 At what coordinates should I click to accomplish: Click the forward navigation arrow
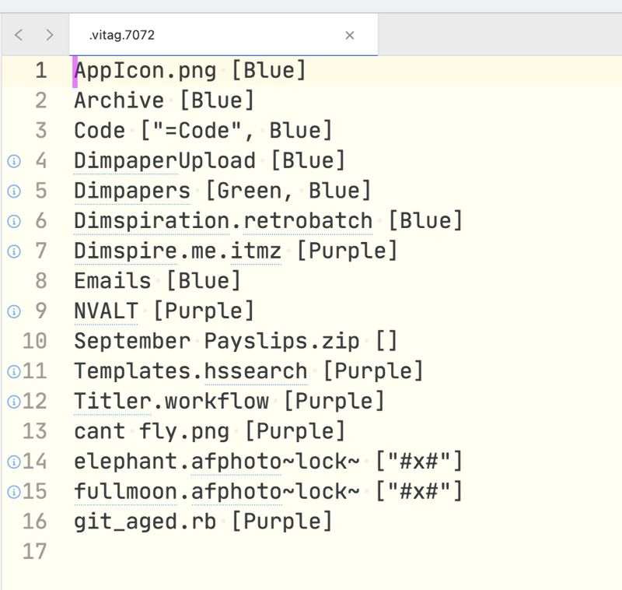pos(50,35)
